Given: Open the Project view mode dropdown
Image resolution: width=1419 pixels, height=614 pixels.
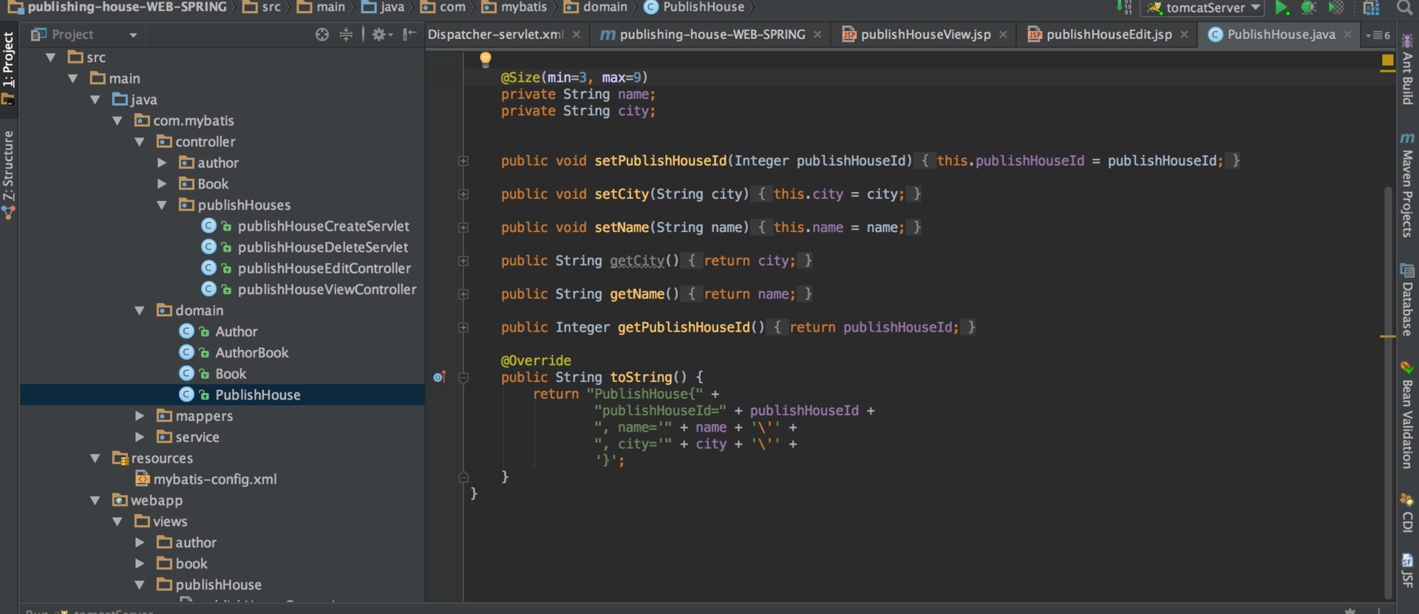Looking at the screenshot, I should [133, 35].
